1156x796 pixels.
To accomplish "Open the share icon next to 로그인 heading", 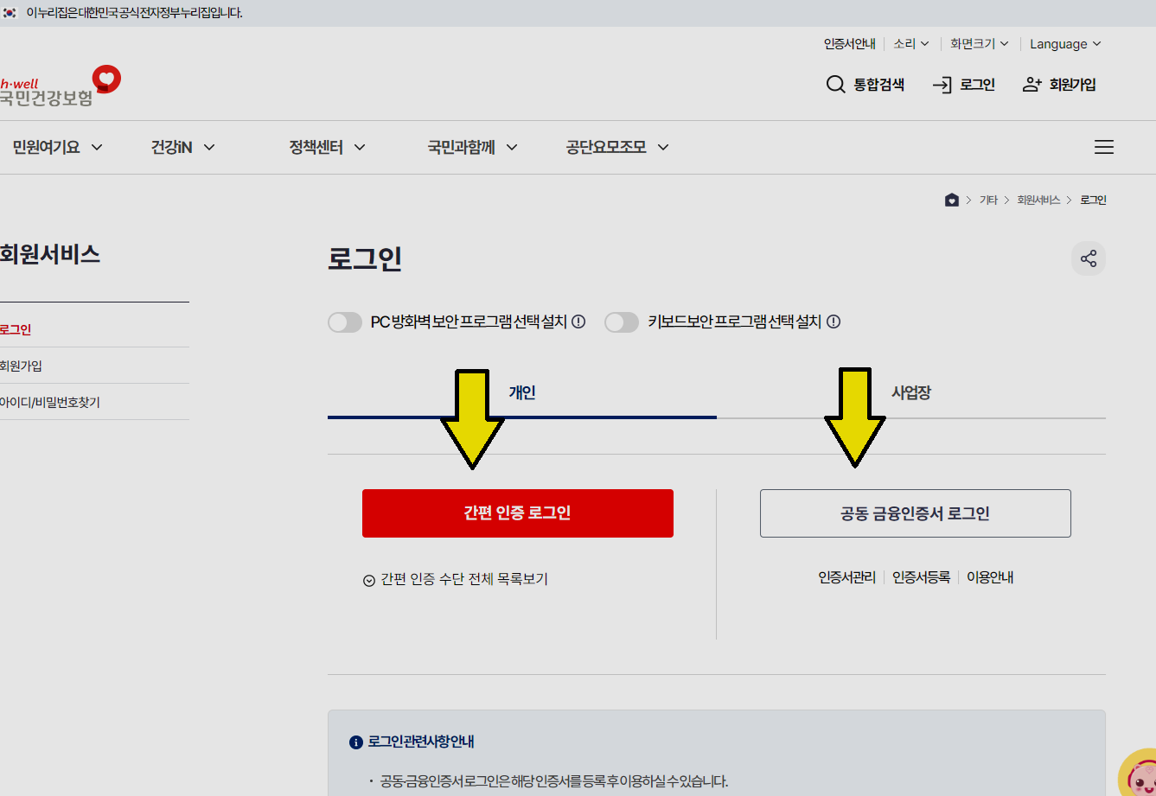I will tap(1088, 258).
